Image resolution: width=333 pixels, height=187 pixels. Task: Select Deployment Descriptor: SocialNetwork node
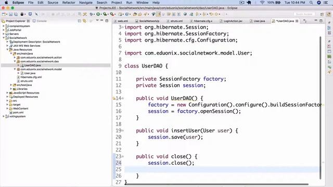tap(36, 42)
